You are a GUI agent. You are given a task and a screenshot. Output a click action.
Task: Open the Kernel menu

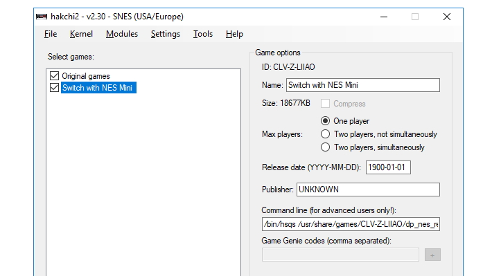pyautogui.click(x=81, y=34)
